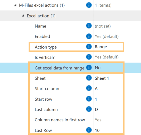141x135 pixels.
Task: Toggle Is vertical? value Yes (default)
Action: coord(117,57)
